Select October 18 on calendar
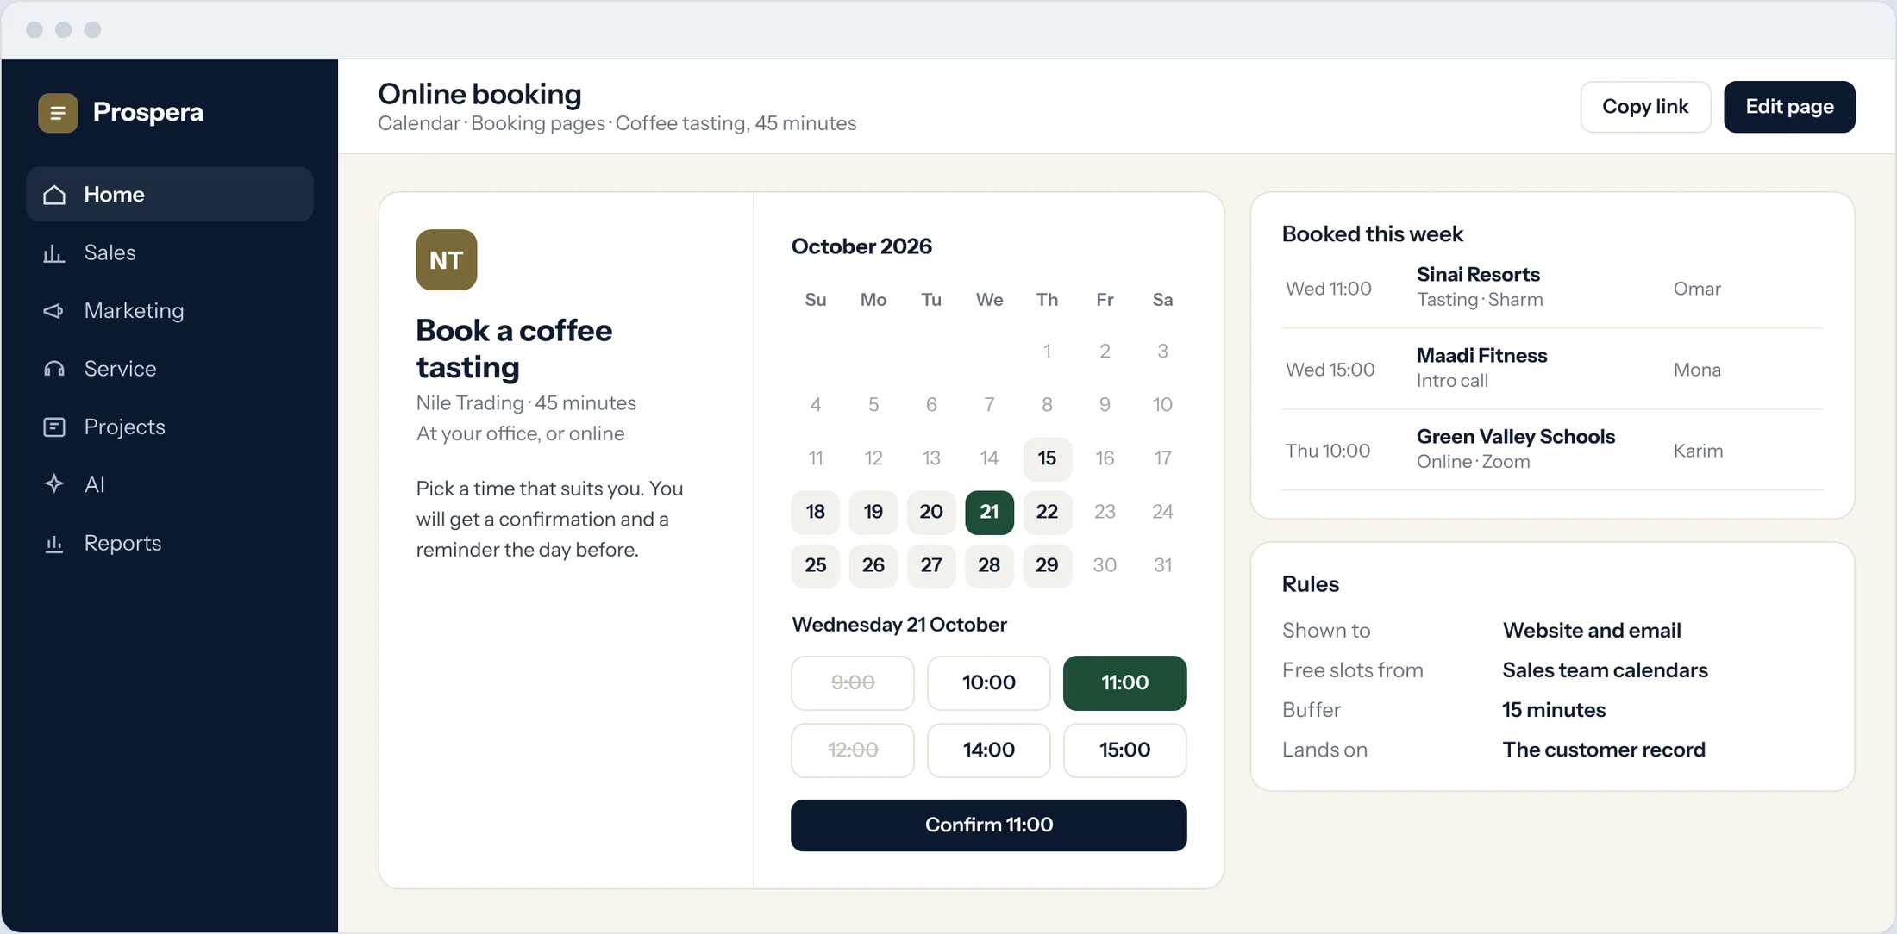 click(x=816, y=512)
